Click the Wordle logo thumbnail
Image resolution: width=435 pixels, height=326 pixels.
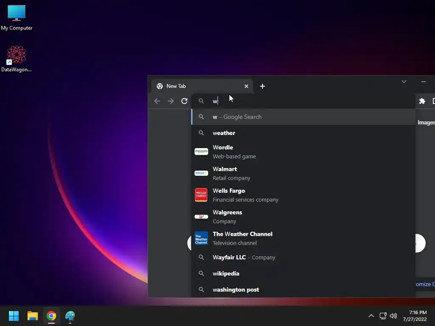[x=201, y=152]
